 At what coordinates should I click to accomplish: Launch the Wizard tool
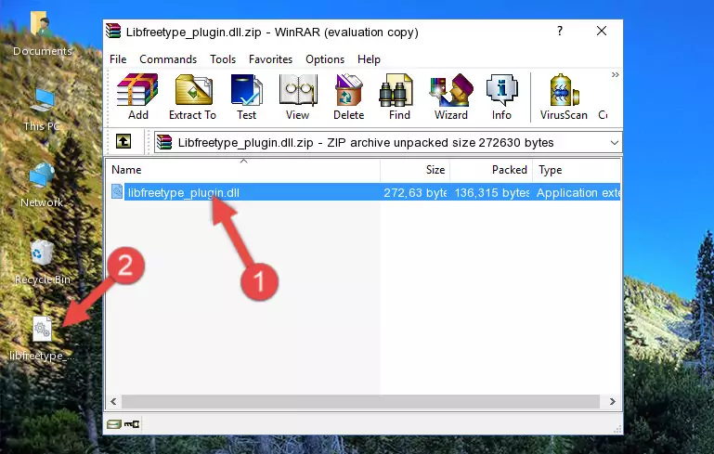(451, 97)
